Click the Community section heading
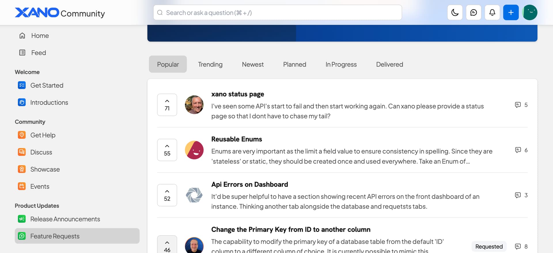Image resolution: width=553 pixels, height=253 pixels. (x=30, y=122)
